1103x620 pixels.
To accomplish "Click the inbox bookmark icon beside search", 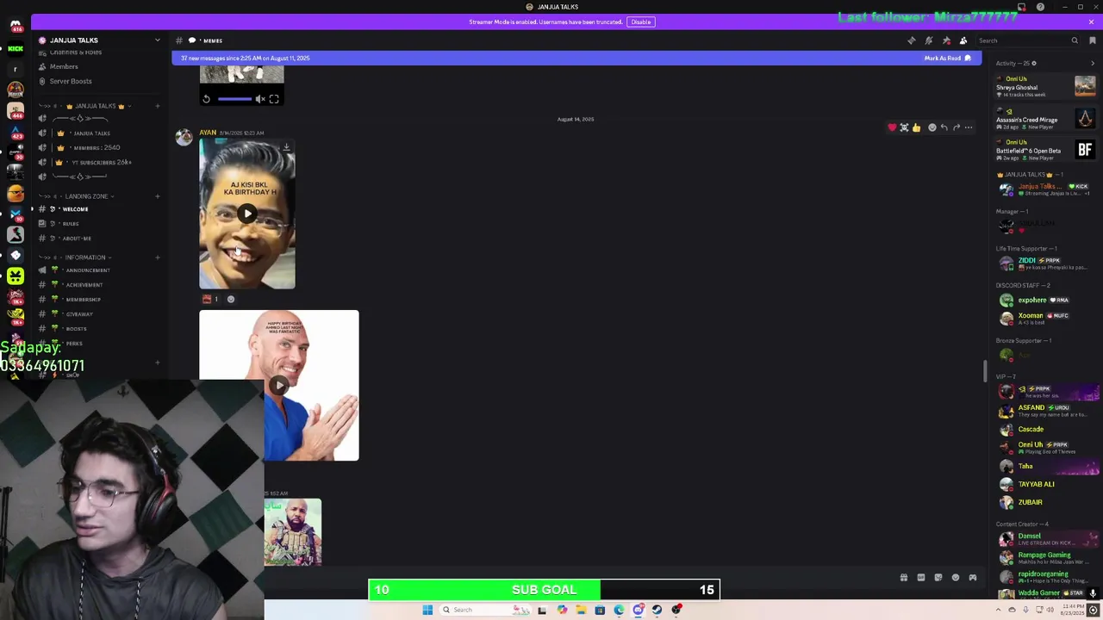I will 1093,40.
